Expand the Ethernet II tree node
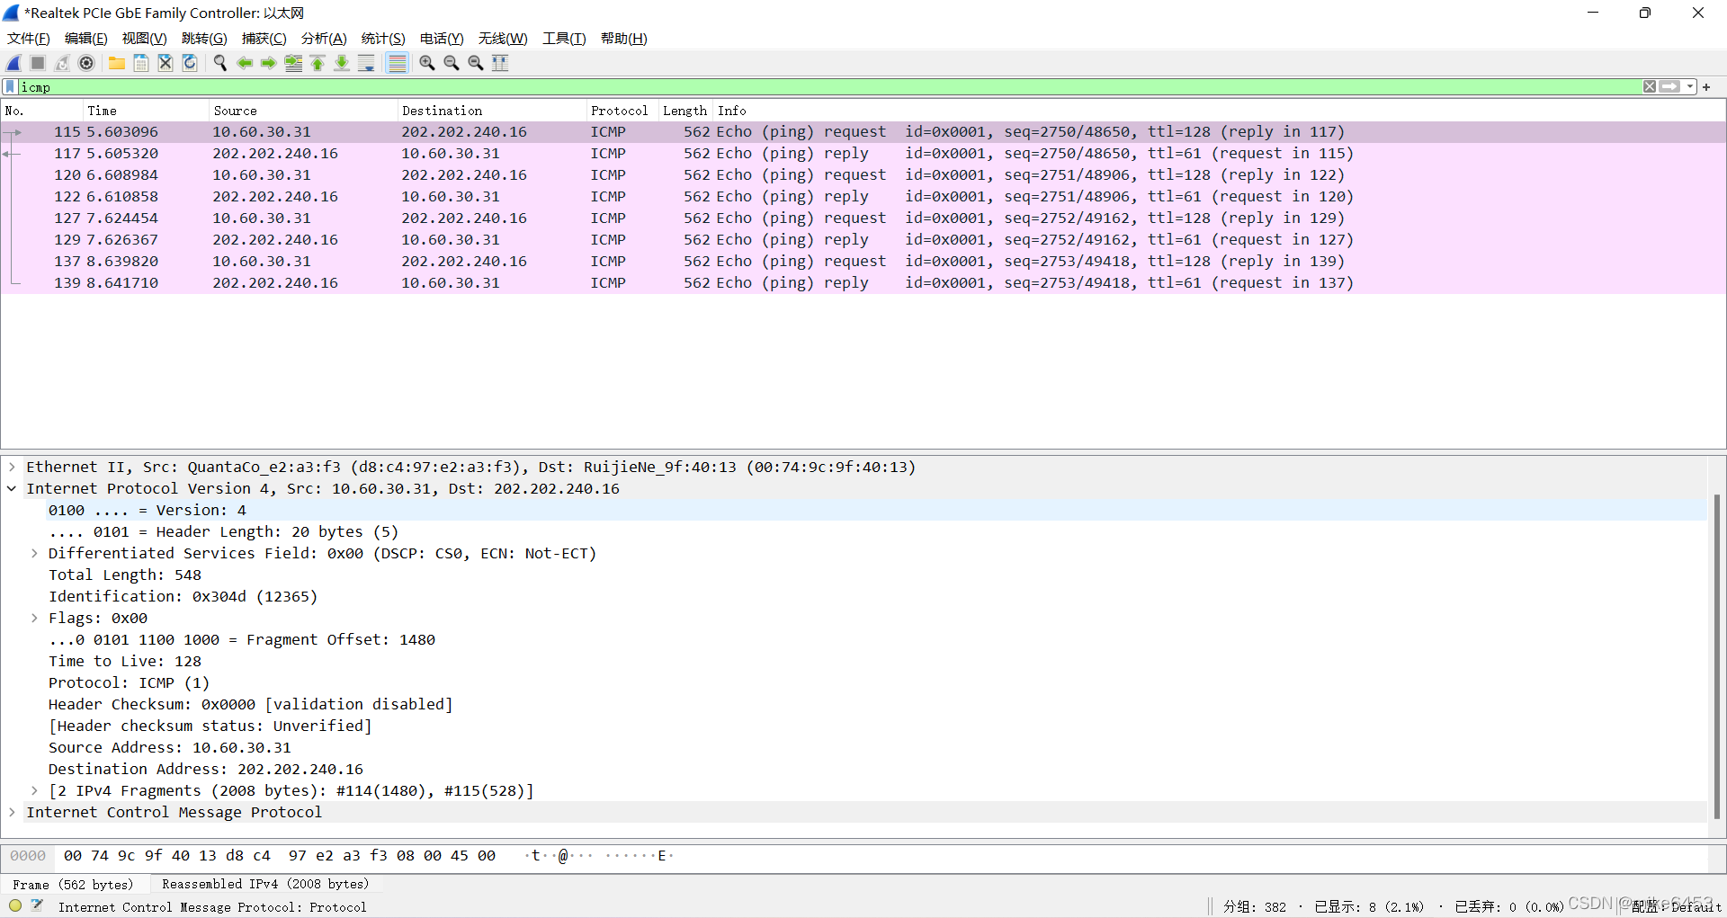 coord(12,467)
